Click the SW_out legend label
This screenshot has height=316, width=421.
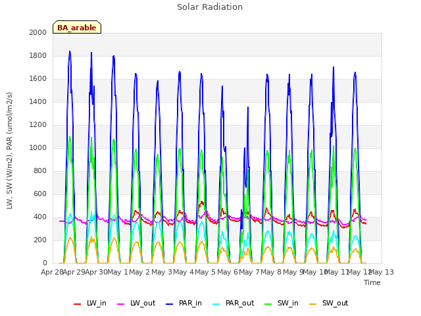point(335,303)
